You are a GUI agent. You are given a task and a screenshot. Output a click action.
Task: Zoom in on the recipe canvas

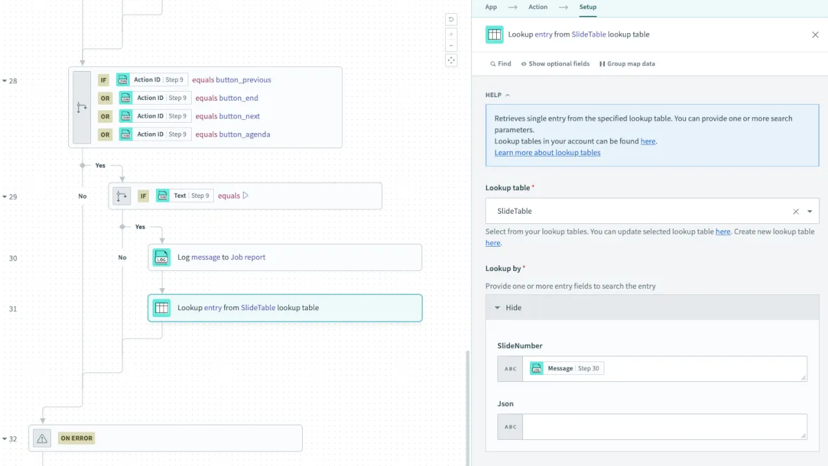[451, 34]
